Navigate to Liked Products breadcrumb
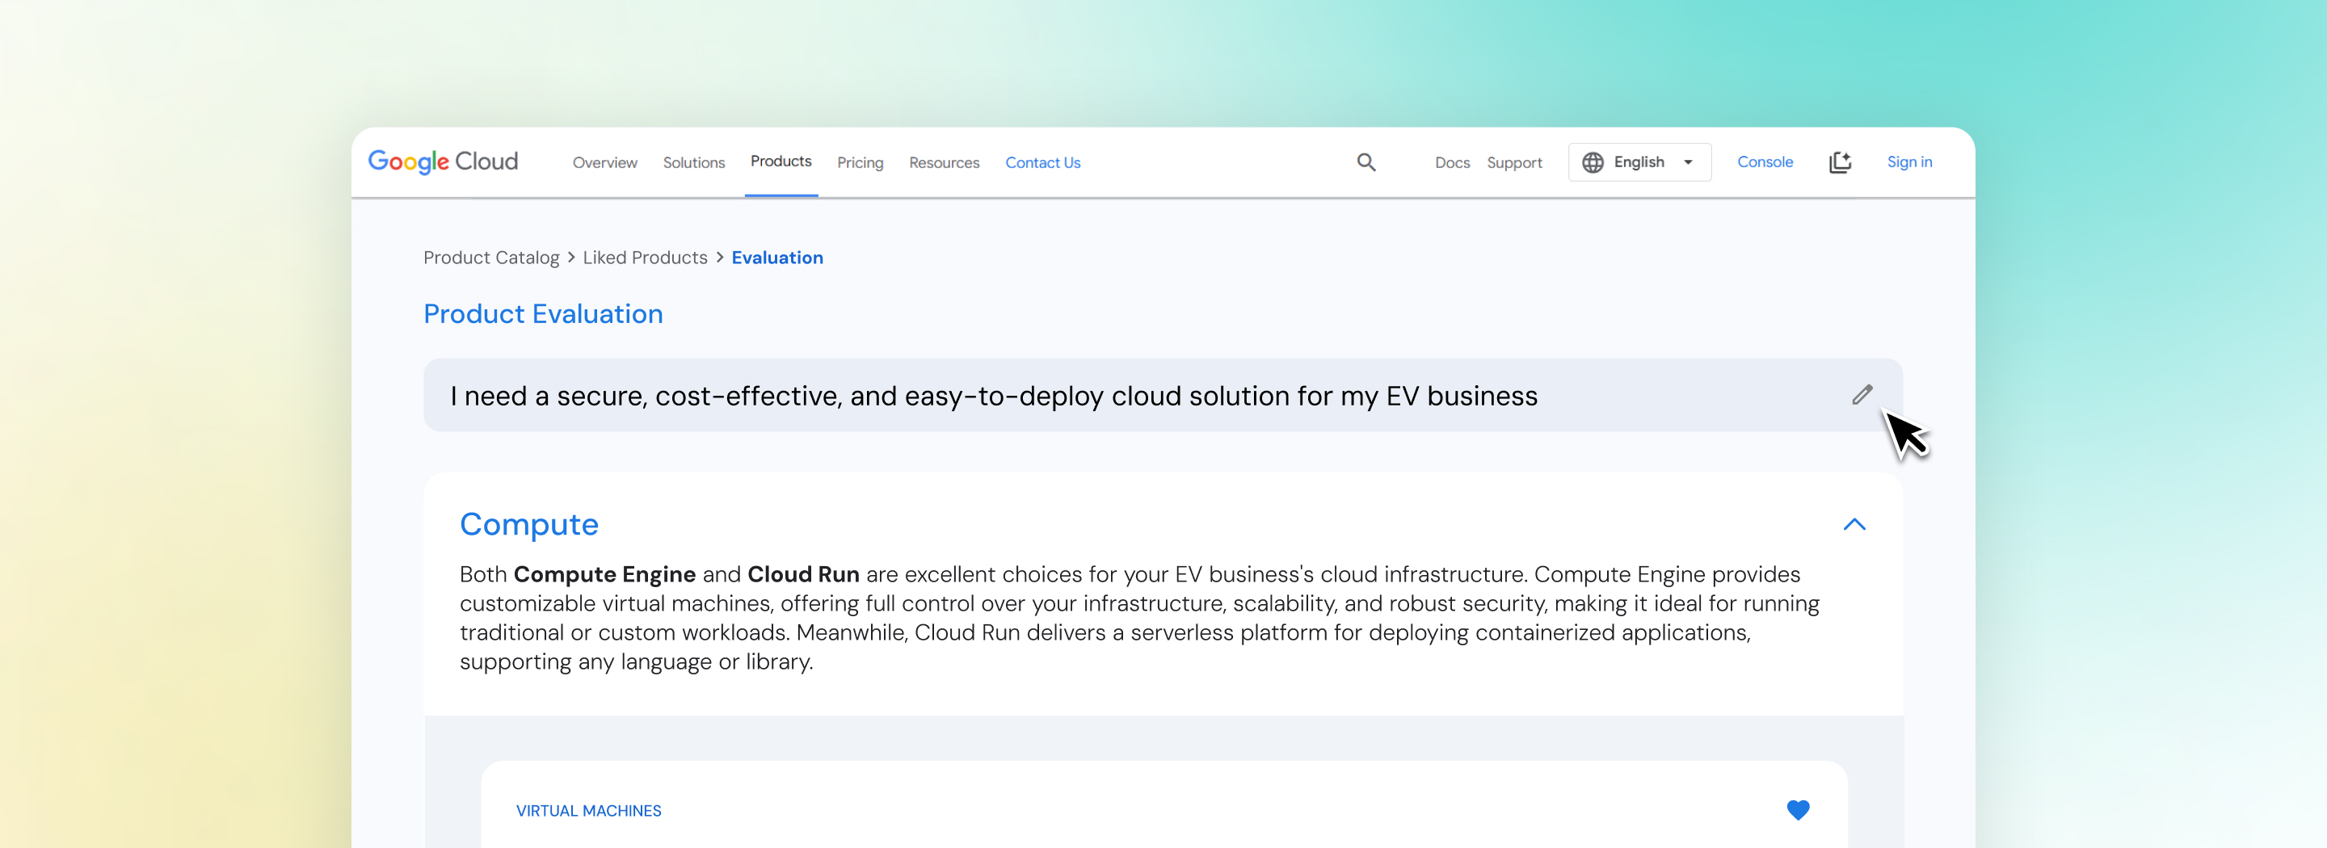The height and width of the screenshot is (848, 2327). click(x=645, y=258)
